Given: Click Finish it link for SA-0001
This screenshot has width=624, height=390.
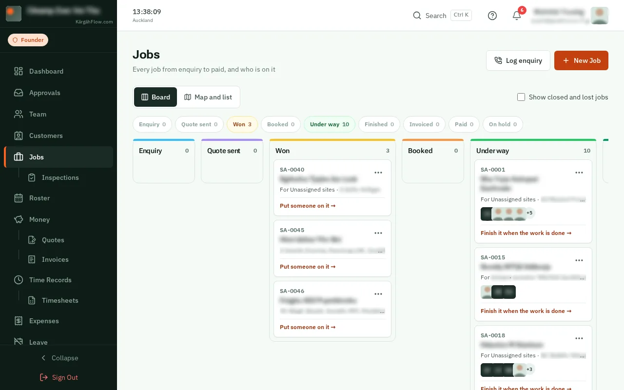Looking at the screenshot, I should pos(526,233).
